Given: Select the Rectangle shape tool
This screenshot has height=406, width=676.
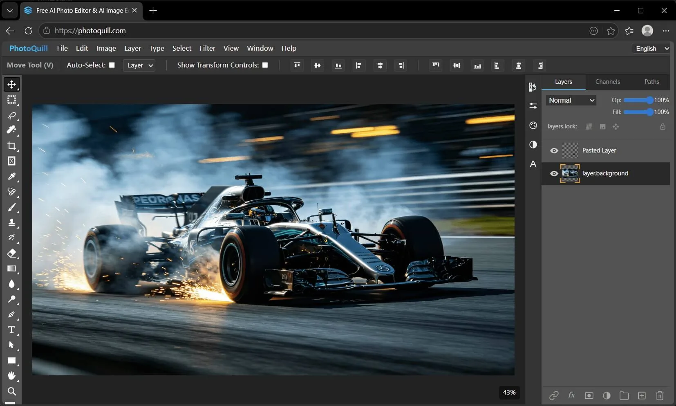Looking at the screenshot, I should click(11, 361).
